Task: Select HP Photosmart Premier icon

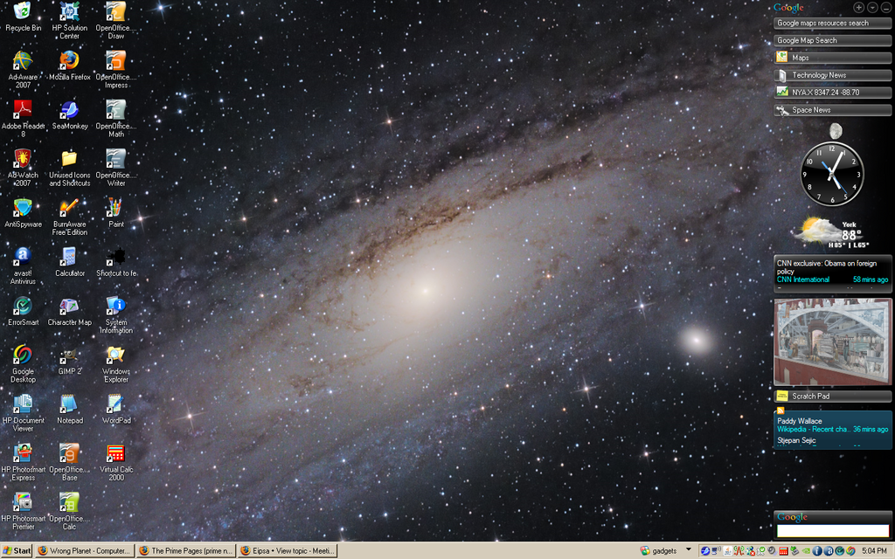Action: (23, 510)
